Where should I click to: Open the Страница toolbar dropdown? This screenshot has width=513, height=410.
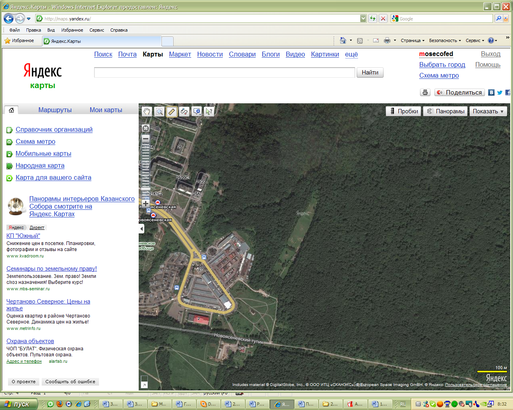[x=412, y=40]
